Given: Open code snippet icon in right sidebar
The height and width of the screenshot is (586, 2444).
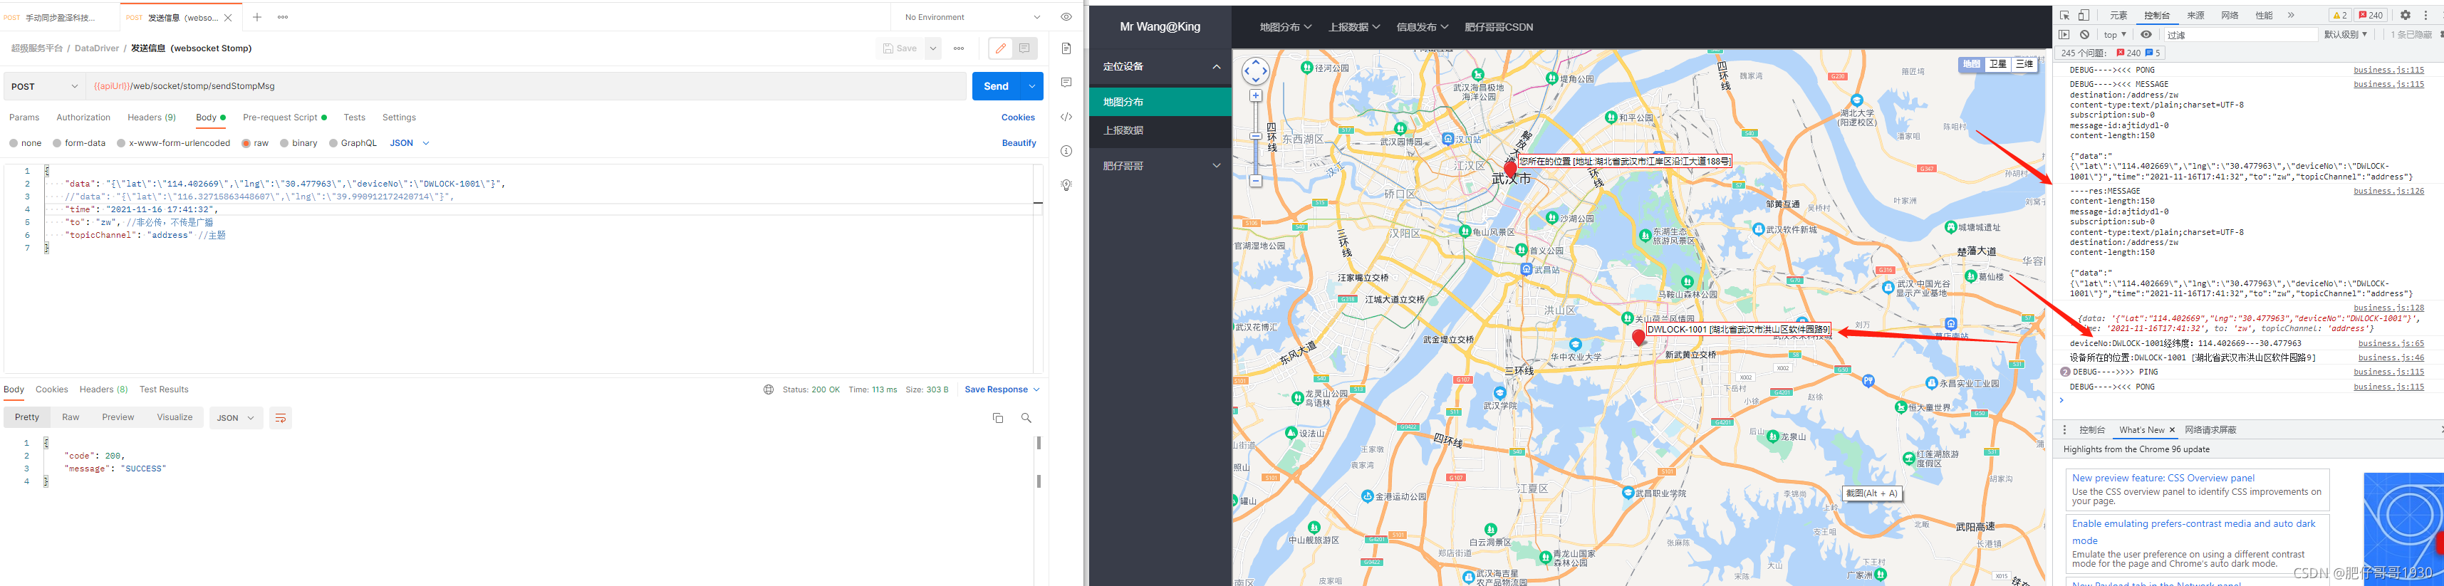Looking at the screenshot, I should pyautogui.click(x=1066, y=117).
